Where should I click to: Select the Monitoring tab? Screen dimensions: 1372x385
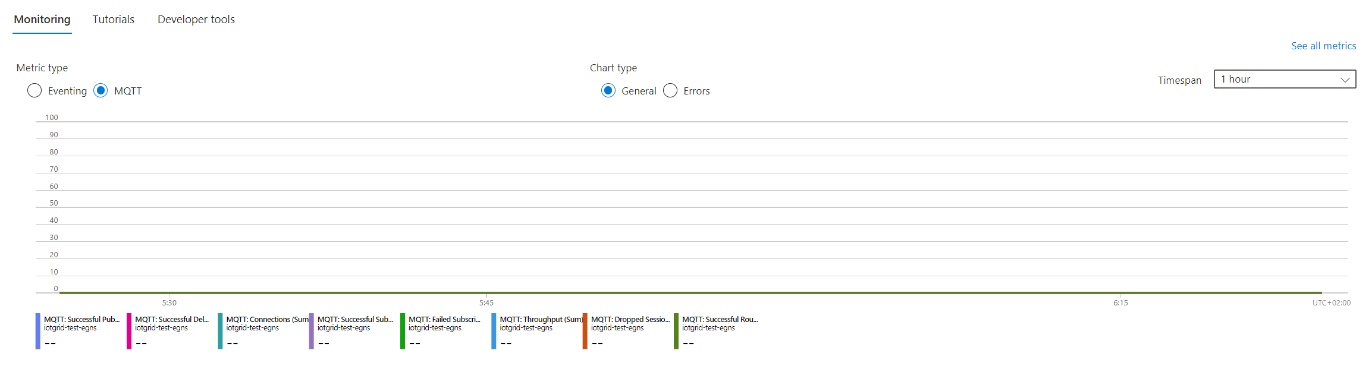42,20
